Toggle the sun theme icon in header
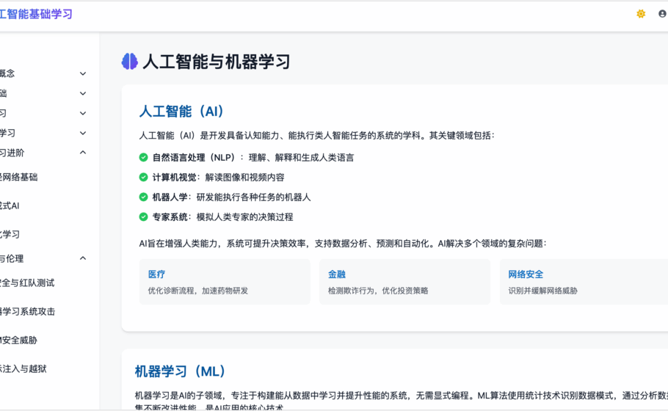Image resolution: width=668 pixels, height=411 pixels. pos(641,14)
